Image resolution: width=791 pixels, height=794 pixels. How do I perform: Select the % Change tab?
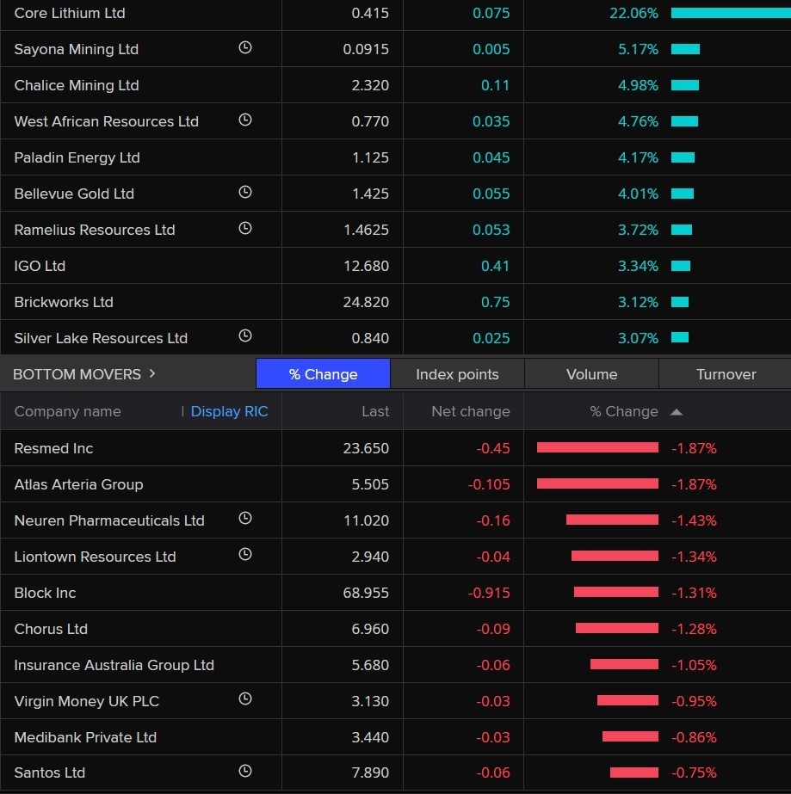pos(324,374)
